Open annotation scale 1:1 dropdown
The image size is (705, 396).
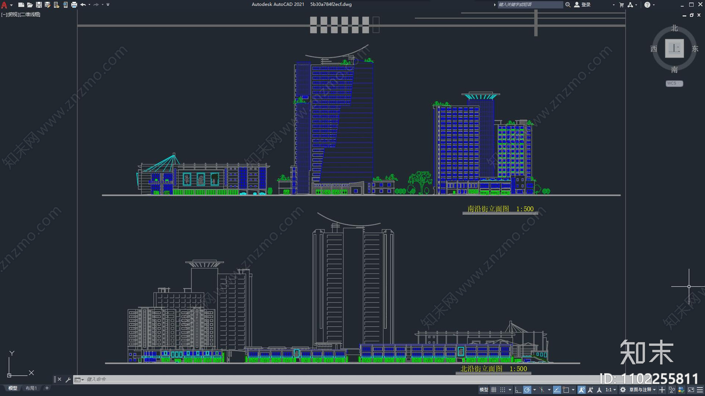pyautogui.click(x=611, y=390)
